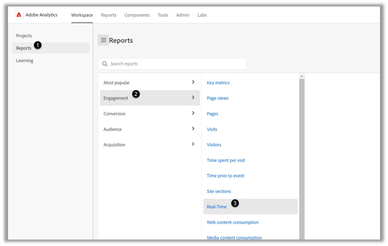
Task: Open the Pages report
Action: (213, 114)
